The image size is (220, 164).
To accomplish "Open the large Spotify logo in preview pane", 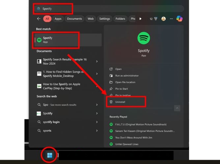I will pyautogui.click(x=144, y=38).
